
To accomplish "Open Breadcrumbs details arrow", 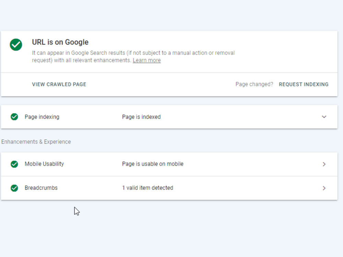I will coord(324,188).
